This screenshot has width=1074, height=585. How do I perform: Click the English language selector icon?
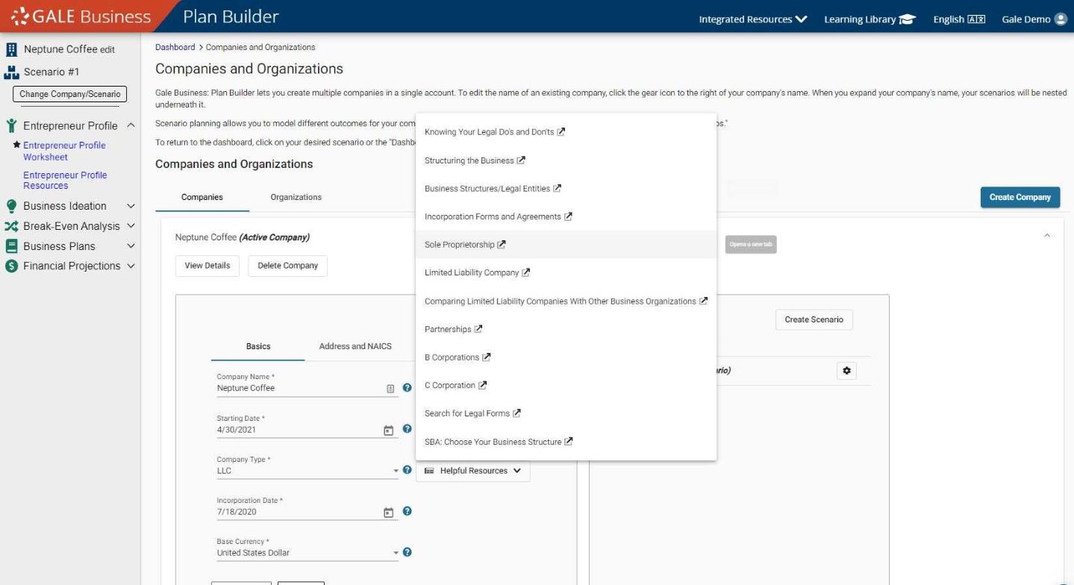(976, 19)
